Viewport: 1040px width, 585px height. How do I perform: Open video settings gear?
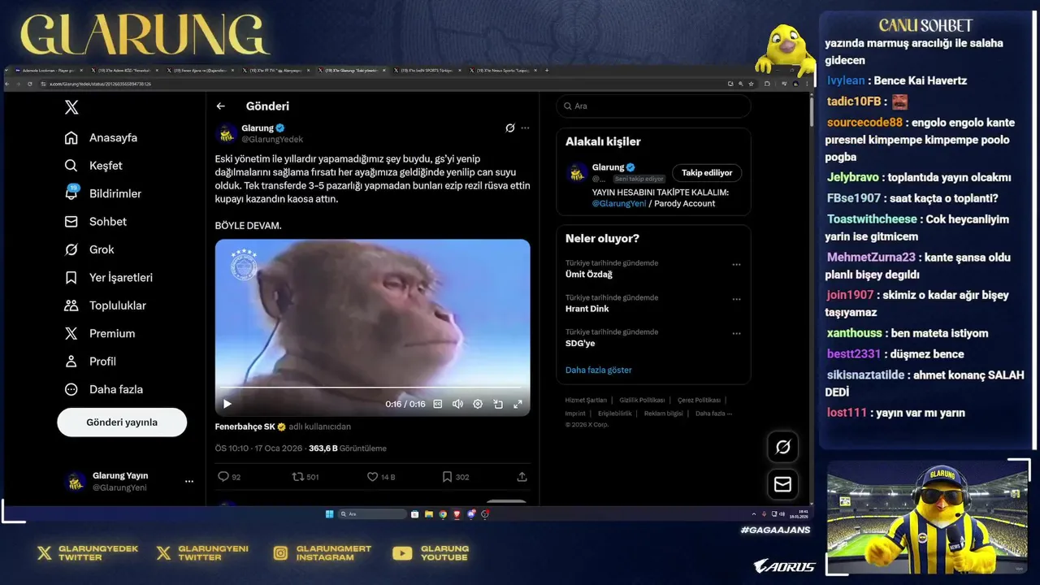(478, 404)
